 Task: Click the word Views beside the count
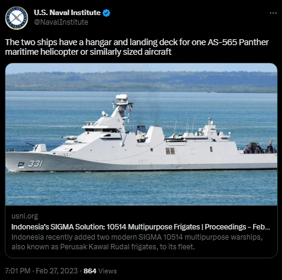[107, 271]
